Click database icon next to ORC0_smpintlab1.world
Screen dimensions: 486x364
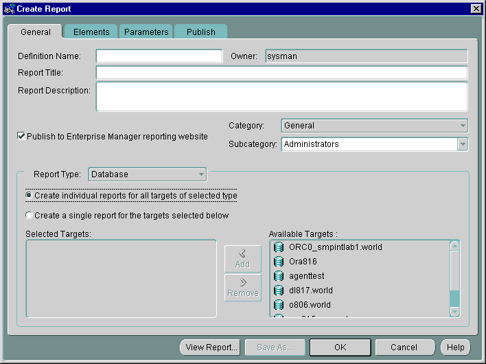(x=279, y=247)
